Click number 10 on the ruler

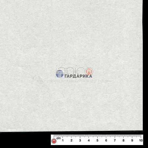[141, 140]
